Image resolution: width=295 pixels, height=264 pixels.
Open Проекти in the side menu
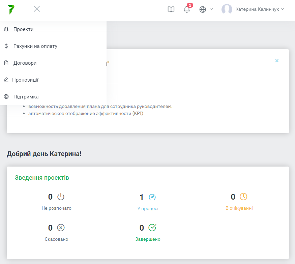pyautogui.click(x=23, y=29)
